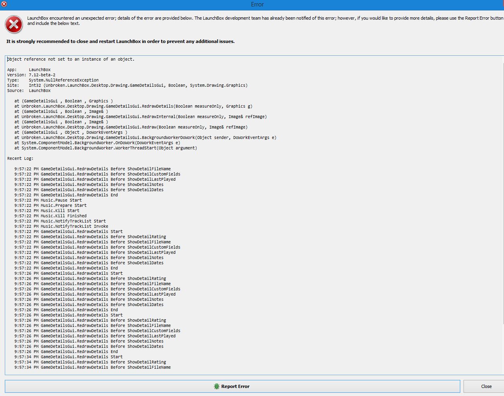This screenshot has width=504, height=396.
Task: Close the error dialog with Close button
Action: click(x=484, y=386)
